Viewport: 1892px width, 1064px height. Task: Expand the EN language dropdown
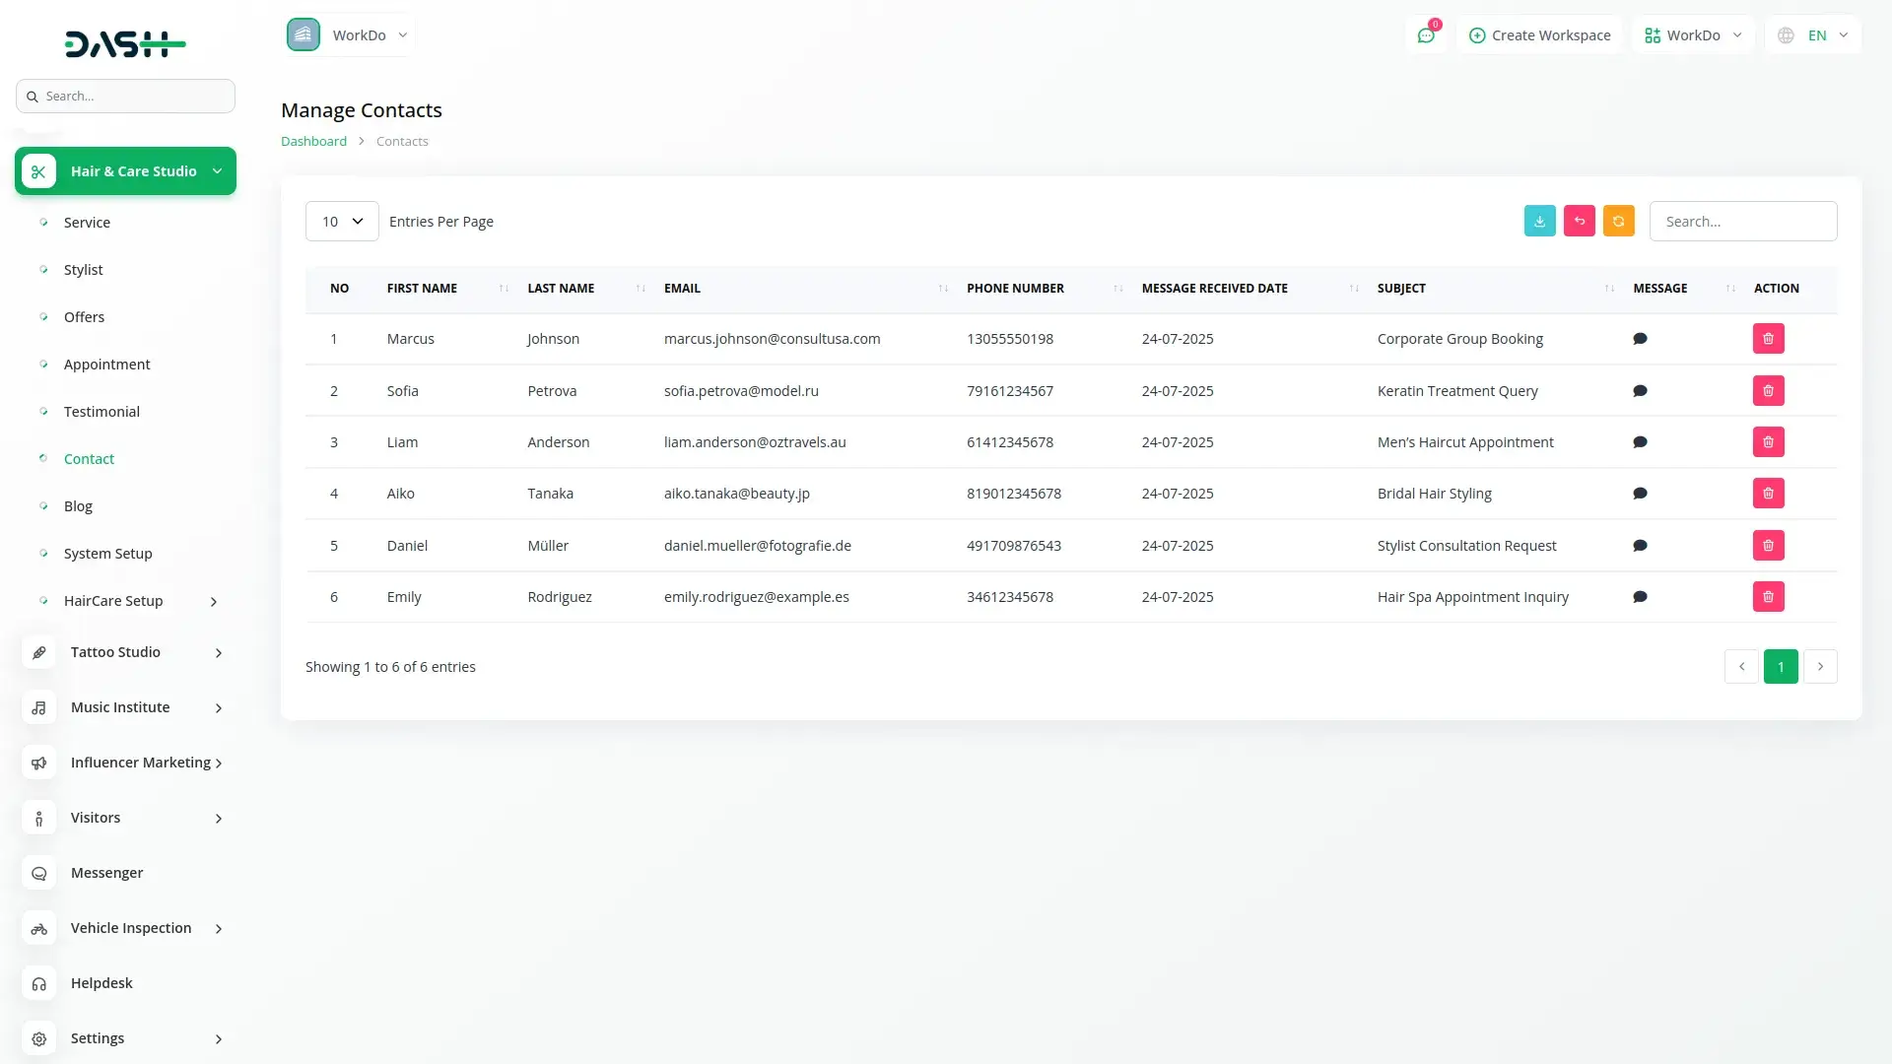coord(1815,35)
